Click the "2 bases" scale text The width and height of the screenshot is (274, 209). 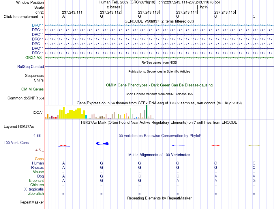(x=114, y=7)
